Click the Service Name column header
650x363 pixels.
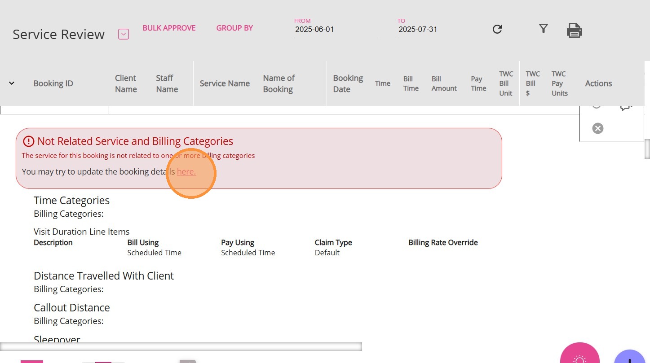pos(225,83)
